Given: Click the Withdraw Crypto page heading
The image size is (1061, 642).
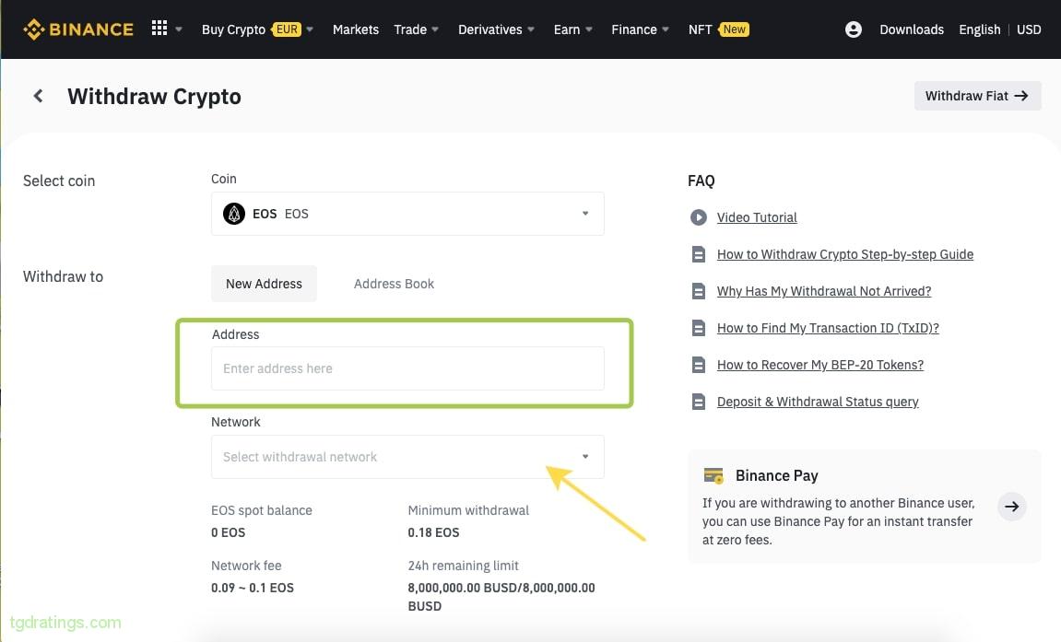Looking at the screenshot, I should tap(154, 96).
